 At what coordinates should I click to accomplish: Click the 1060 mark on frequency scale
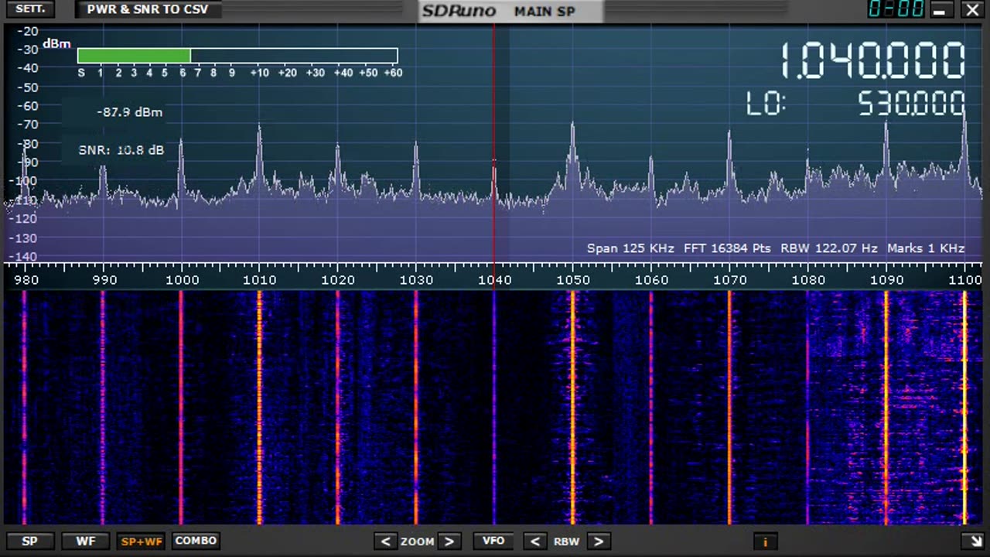[x=650, y=280]
